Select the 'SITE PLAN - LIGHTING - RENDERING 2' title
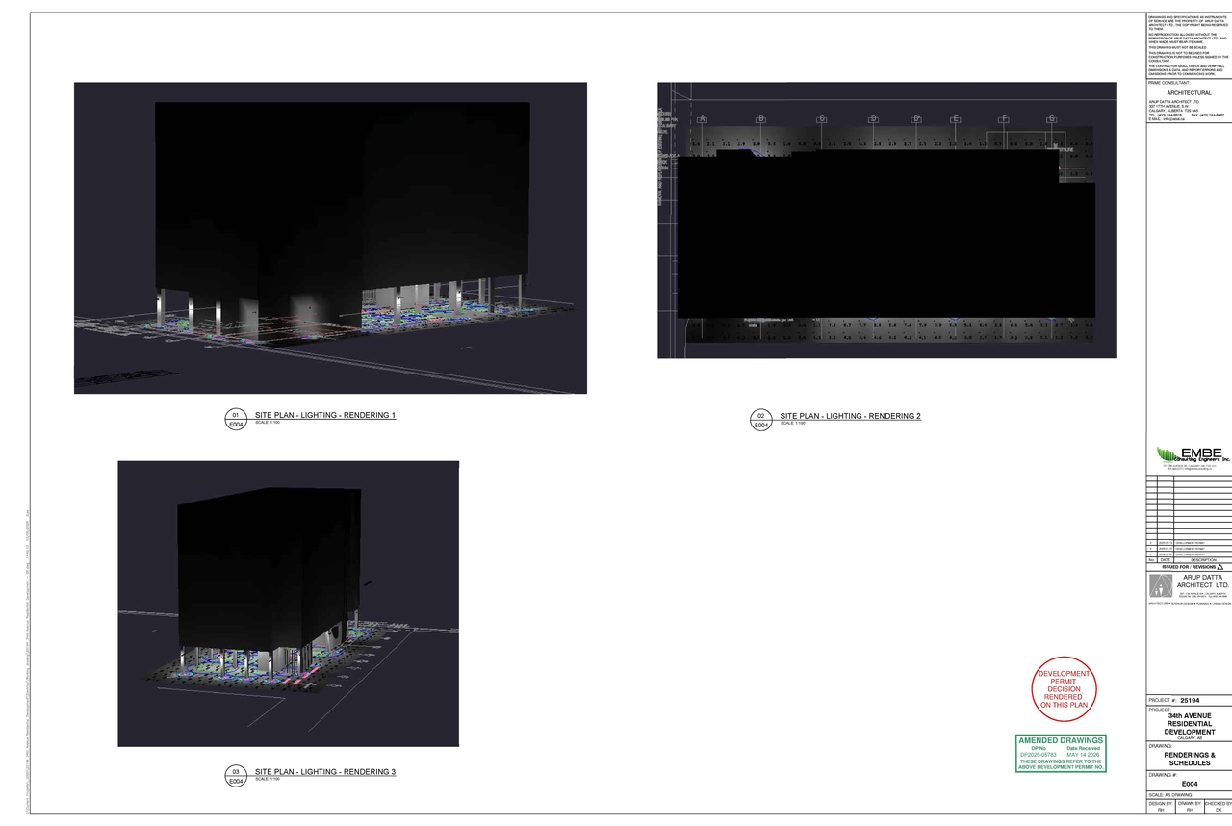 click(851, 416)
